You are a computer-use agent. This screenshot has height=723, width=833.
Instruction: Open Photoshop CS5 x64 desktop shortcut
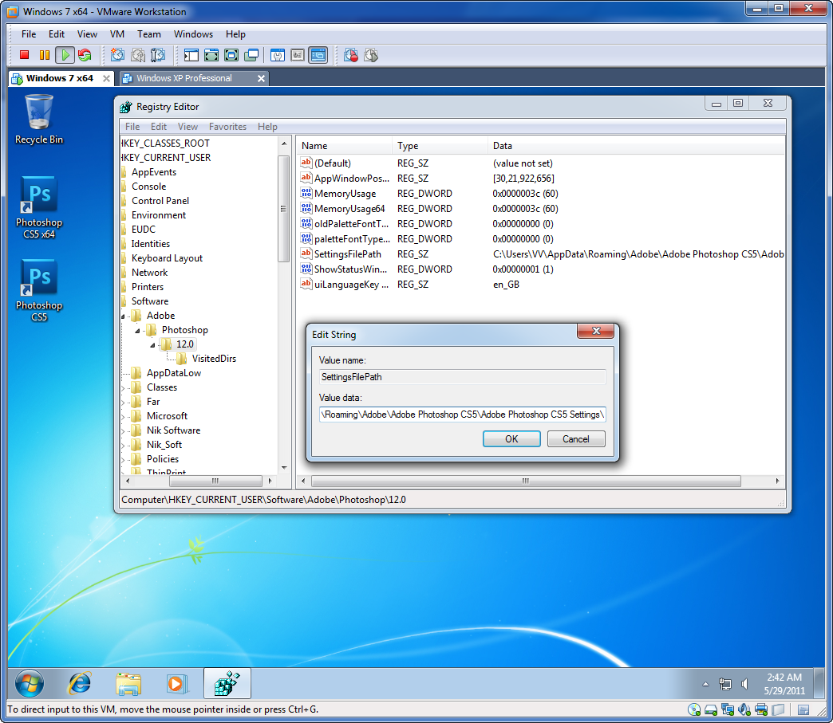(x=39, y=207)
